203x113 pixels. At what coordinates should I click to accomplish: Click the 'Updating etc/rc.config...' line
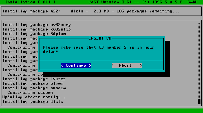point(34,97)
